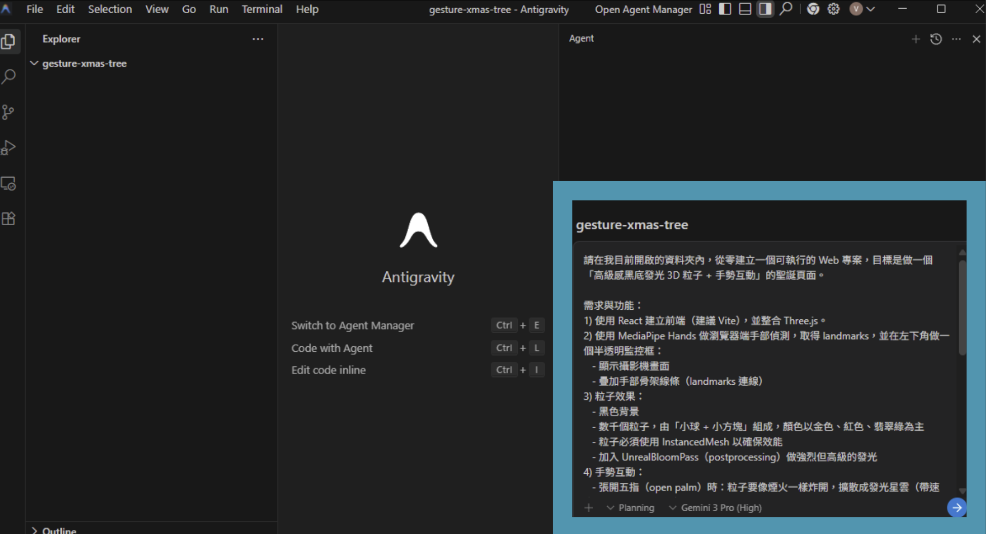The width and height of the screenshot is (986, 534).
Task: Open the Selection menu
Action: pyautogui.click(x=110, y=9)
